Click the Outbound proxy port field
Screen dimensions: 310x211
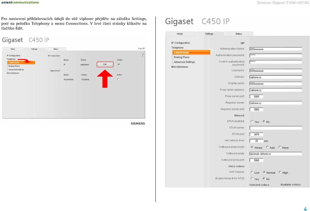click(256, 160)
